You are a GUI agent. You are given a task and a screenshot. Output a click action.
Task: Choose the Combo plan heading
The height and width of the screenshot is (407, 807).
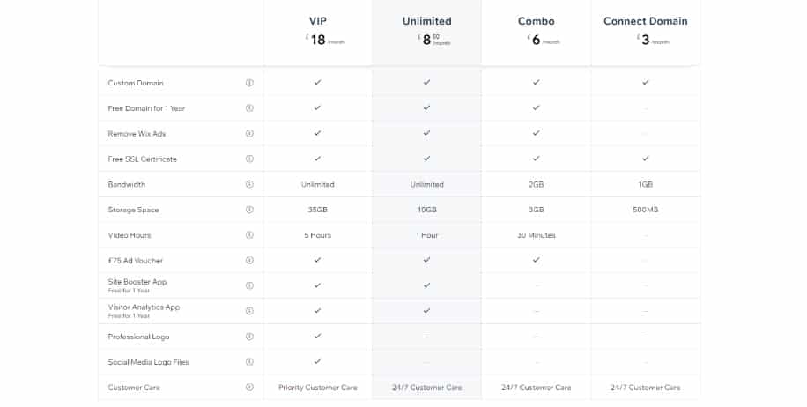pyautogui.click(x=537, y=21)
